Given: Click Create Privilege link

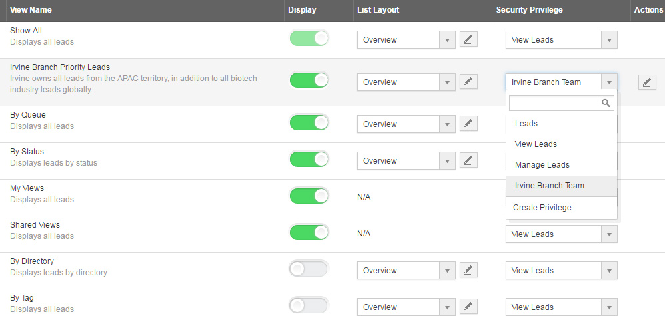Looking at the screenshot, I should point(542,208).
